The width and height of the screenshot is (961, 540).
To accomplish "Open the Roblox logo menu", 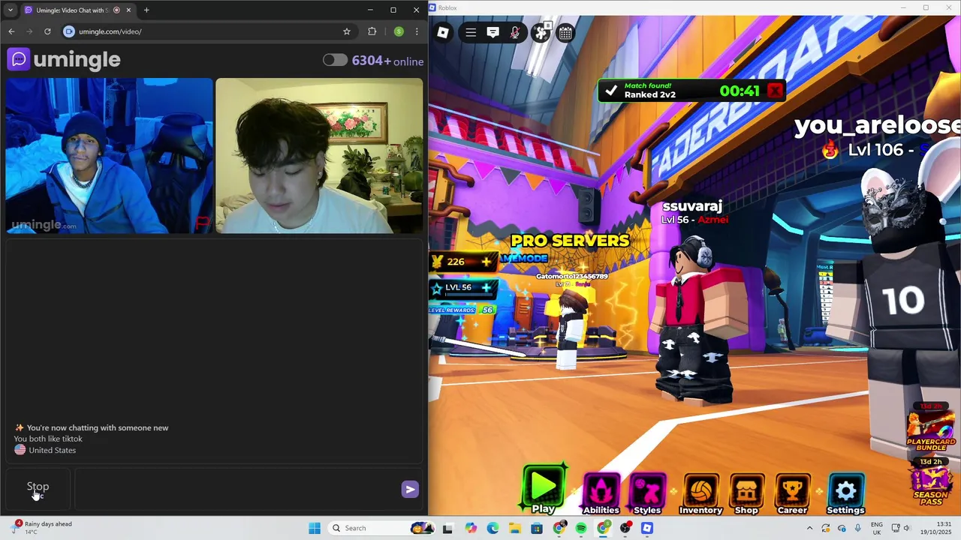I will [443, 32].
